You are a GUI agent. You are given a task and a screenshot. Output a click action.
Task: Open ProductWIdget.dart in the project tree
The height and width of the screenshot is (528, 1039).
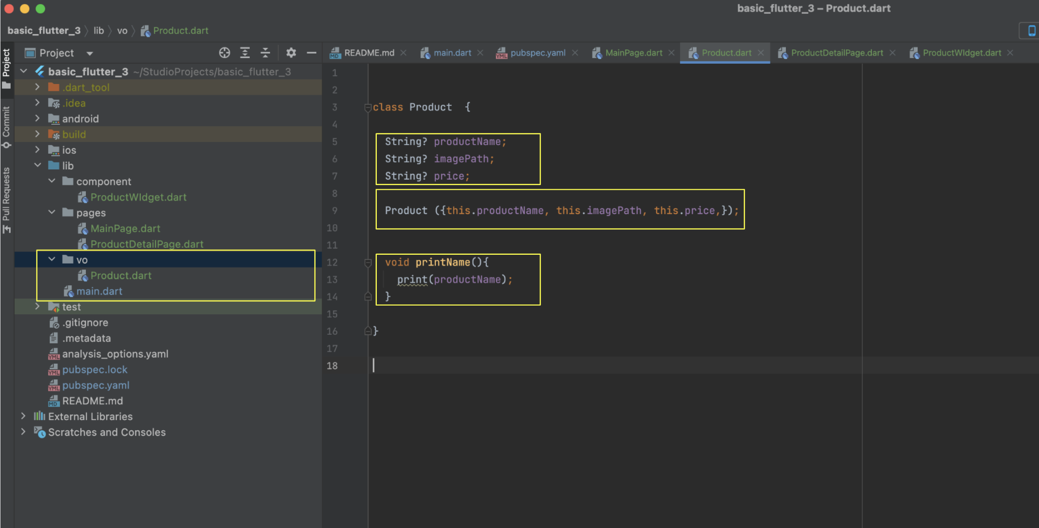[x=138, y=197]
